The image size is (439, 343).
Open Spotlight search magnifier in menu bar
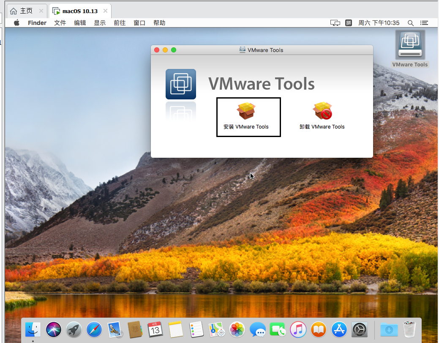[410, 23]
